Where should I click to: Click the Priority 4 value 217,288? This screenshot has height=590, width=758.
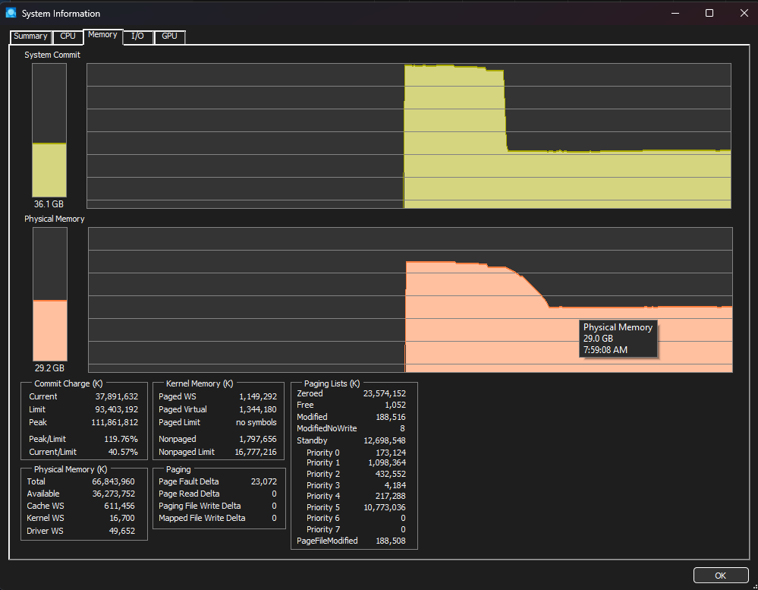click(391, 496)
